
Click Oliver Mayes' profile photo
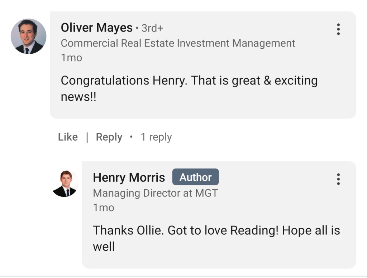pos(28,36)
